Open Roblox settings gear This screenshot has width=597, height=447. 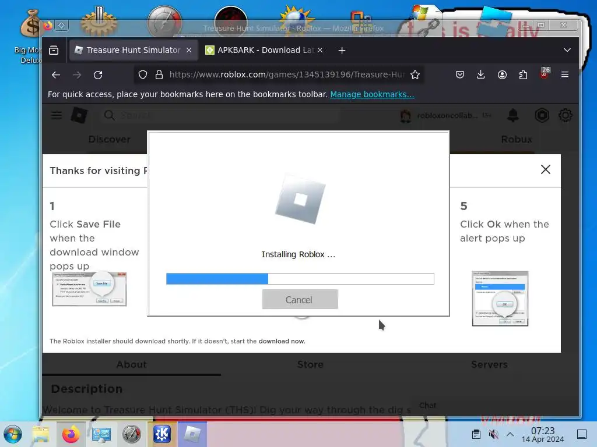(x=566, y=115)
